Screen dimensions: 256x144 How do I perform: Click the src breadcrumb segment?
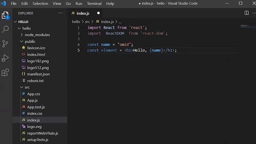point(87,22)
